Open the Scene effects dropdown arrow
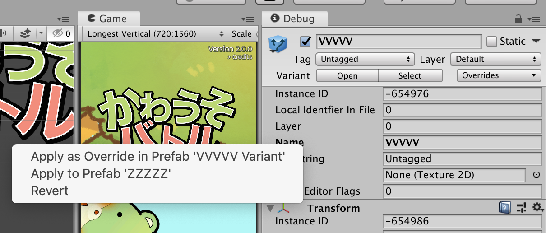This screenshot has width=546, height=233. tap(41, 33)
